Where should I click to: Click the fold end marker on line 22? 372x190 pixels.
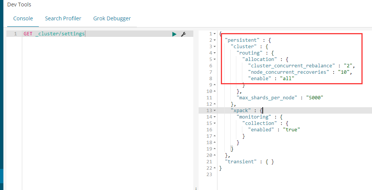pyautogui.click(x=215, y=168)
